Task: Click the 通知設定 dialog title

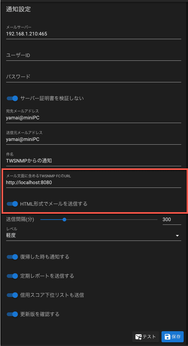Action: pos(18,10)
